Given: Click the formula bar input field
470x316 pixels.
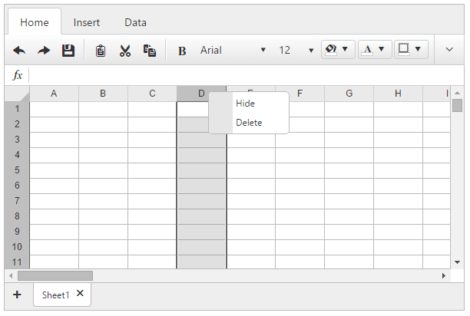Looking at the screenshot, I should pos(246,75).
